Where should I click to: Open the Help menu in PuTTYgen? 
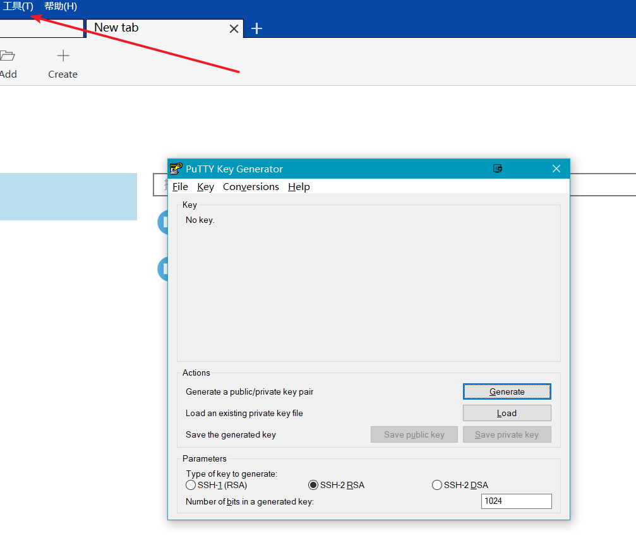coord(299,186)
